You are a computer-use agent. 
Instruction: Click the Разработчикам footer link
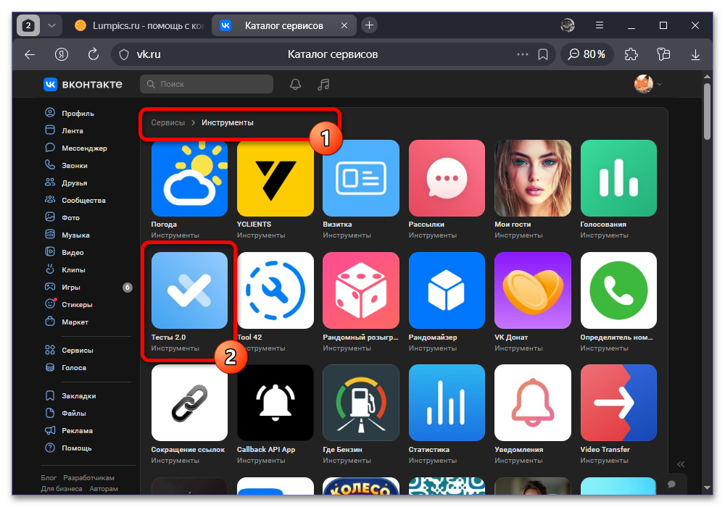coord(88,477)
